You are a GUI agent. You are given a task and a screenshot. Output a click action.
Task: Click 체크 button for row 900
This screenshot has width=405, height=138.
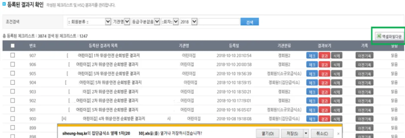(312, 119)
